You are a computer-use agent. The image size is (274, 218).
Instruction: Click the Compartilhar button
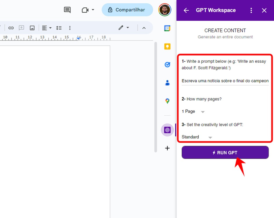click(127, 10)
